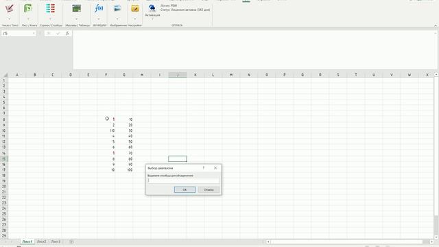Open the Настройки yellow note icon
The image size is (439, 247).
tap(135, 9)
